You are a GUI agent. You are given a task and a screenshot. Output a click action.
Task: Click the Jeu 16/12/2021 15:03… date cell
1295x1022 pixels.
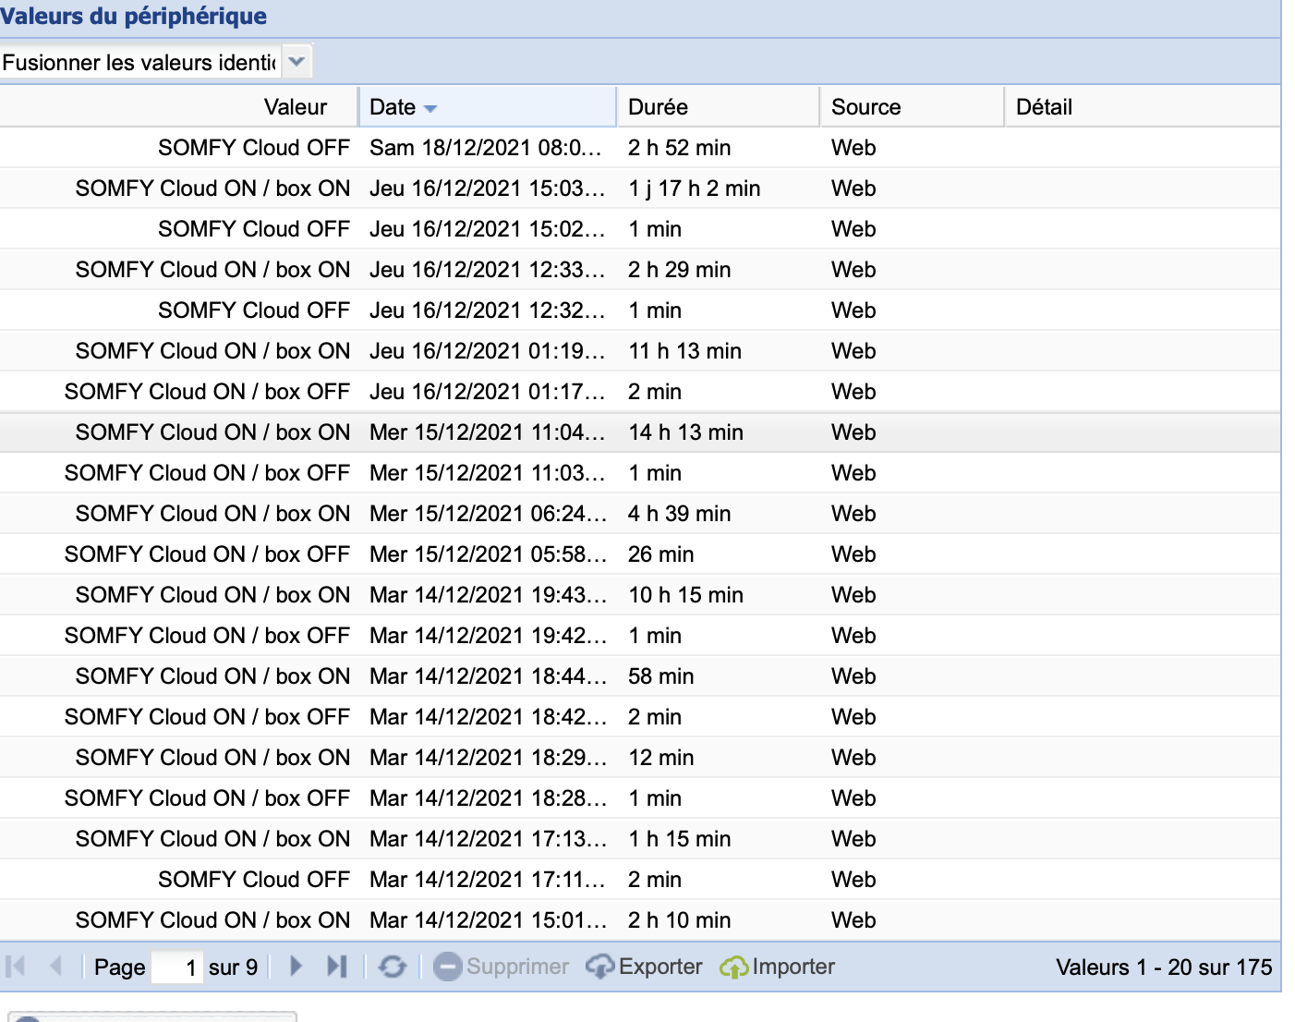pyautogui.click(x=487, y=189)
